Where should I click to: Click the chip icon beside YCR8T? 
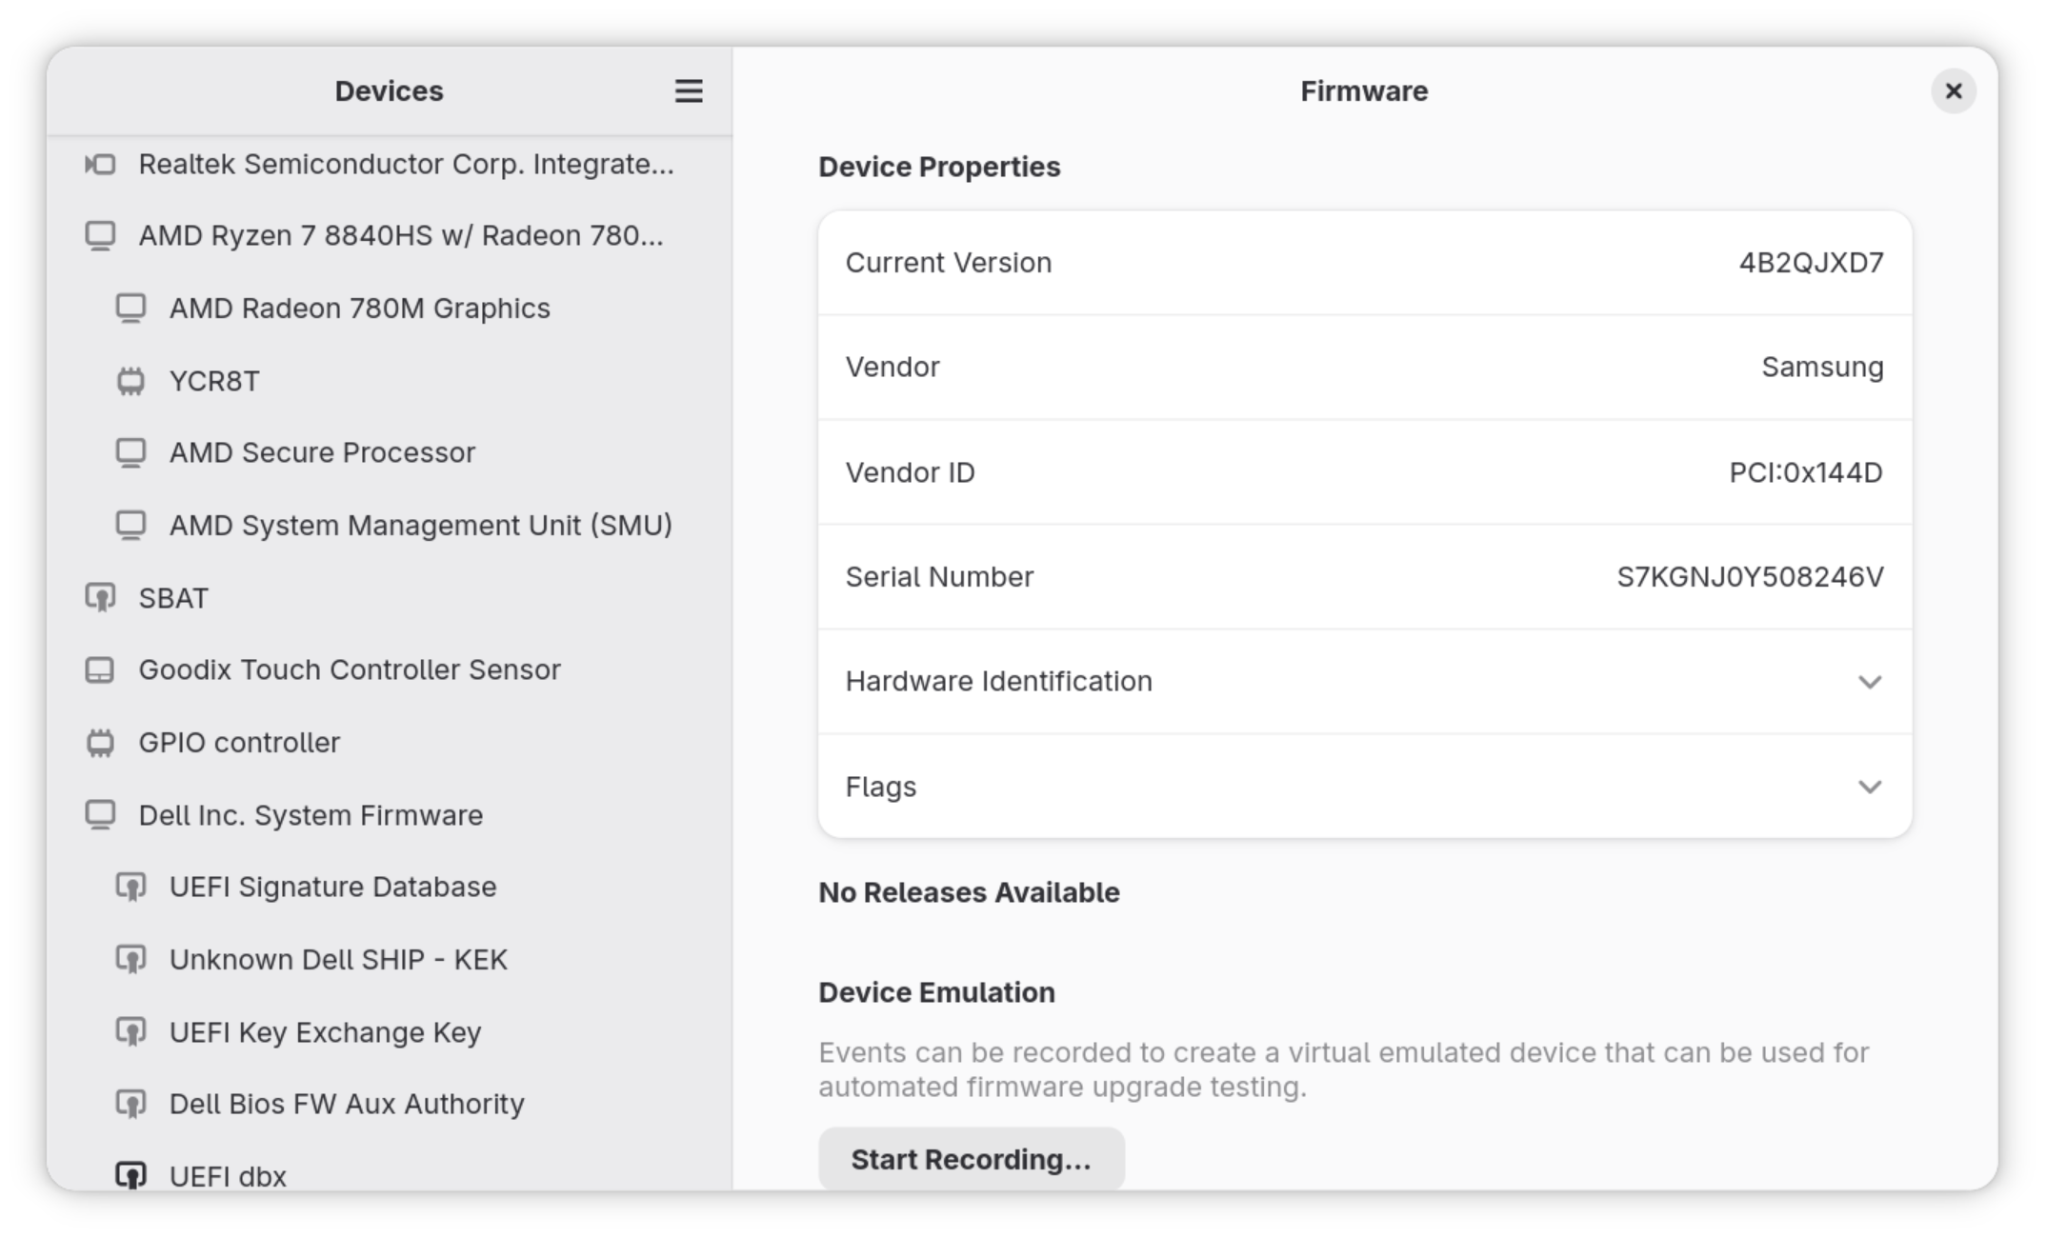(130, 381)
